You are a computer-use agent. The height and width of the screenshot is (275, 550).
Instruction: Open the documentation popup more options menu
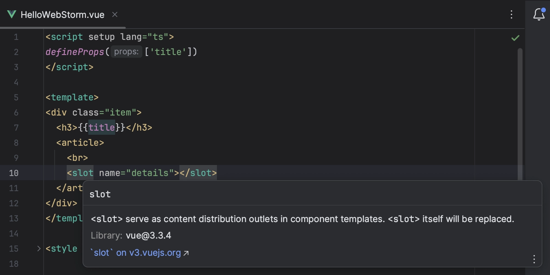pyautogui.click(x=534, y=259)
